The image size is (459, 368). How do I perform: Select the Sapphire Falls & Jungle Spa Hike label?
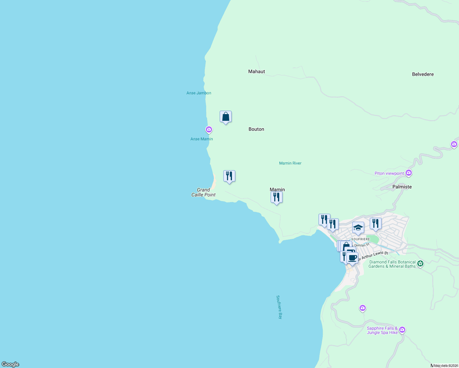[x=383, y=330]
